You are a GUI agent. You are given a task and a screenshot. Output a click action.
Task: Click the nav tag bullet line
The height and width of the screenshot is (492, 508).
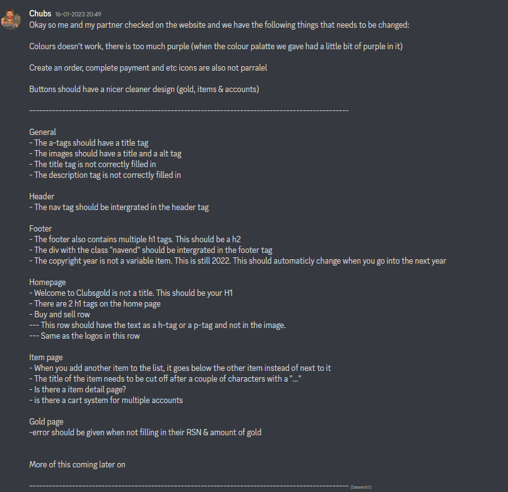119,208
